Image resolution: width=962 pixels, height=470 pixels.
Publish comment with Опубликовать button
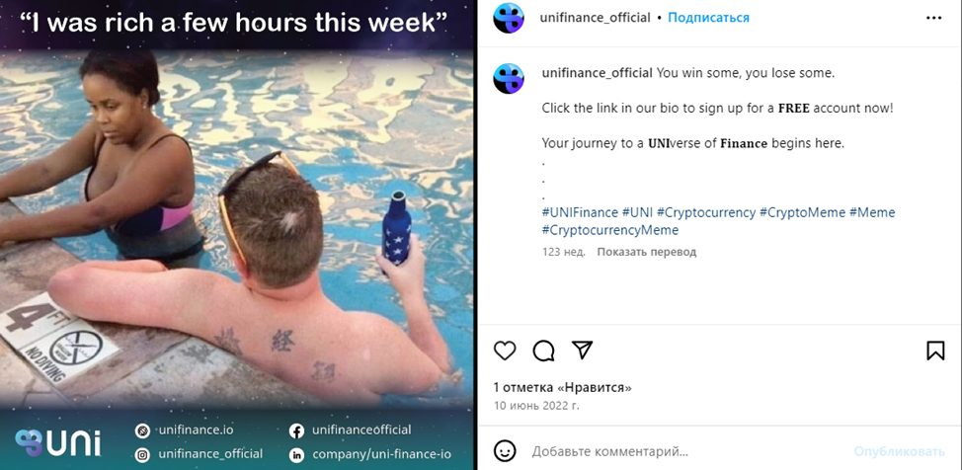pos(900,452)
